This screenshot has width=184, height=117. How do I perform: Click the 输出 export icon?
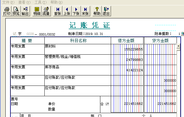point(25,11)
